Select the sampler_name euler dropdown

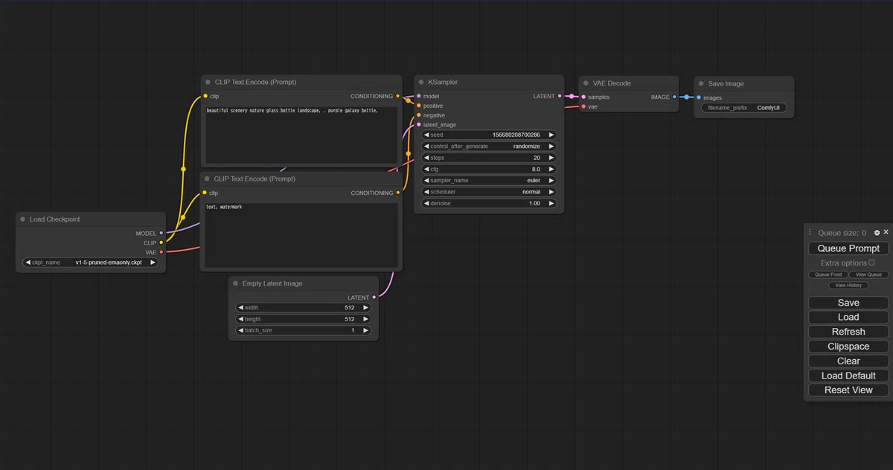[489, 181]
